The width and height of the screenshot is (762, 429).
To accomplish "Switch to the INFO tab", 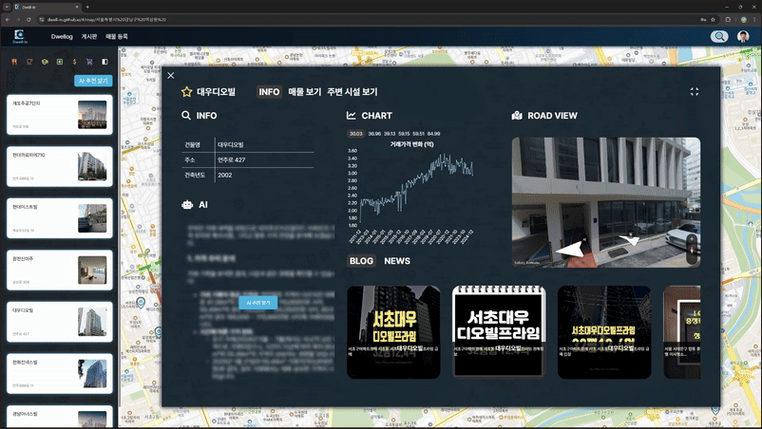I will coord(269,92).
